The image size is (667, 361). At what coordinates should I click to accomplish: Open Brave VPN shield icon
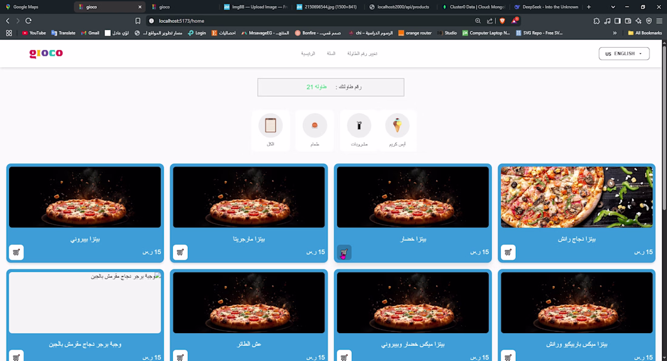[649, 21]
